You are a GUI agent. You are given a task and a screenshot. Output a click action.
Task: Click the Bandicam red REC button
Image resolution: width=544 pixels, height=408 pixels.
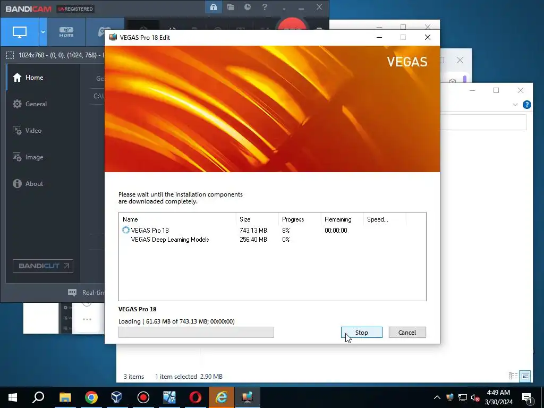tap(292, 23)
